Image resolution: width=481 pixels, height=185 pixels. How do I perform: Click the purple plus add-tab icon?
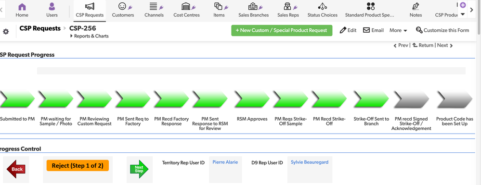pos(463,5)
